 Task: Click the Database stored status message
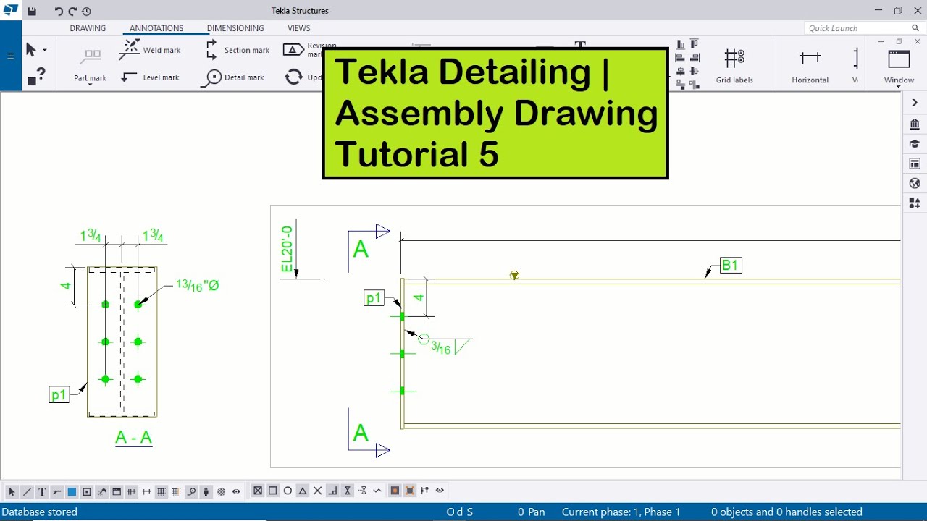(x=40, y=512)
